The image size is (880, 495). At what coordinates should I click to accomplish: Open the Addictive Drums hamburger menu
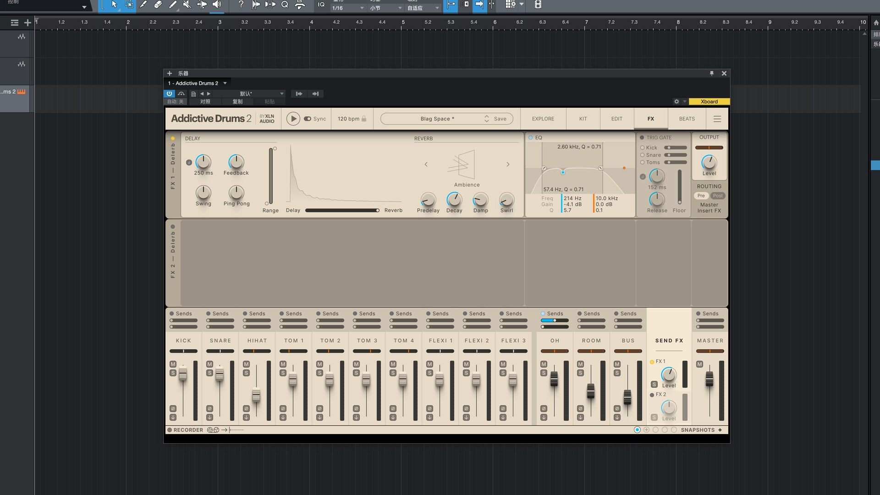tap(717, 119)
